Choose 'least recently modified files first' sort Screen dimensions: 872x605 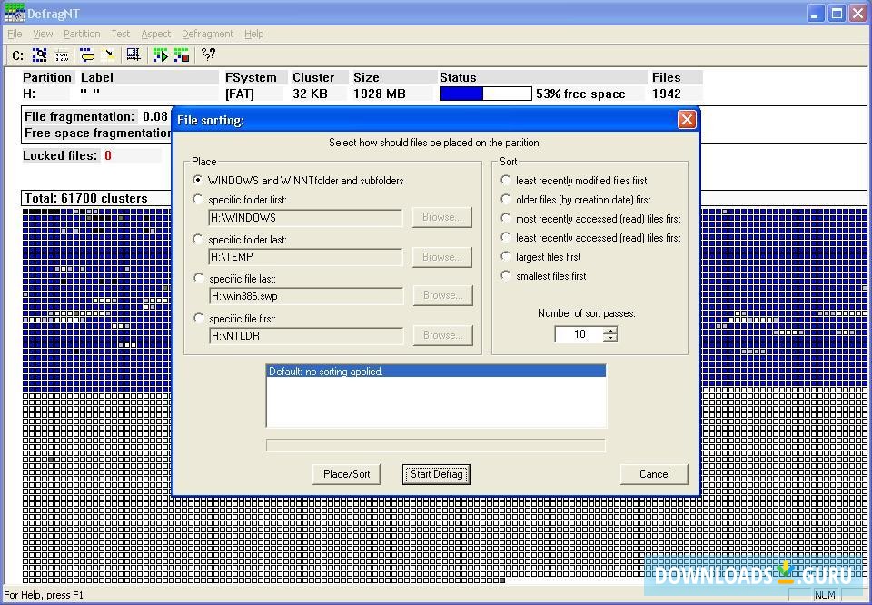click(x=506, y=180)
